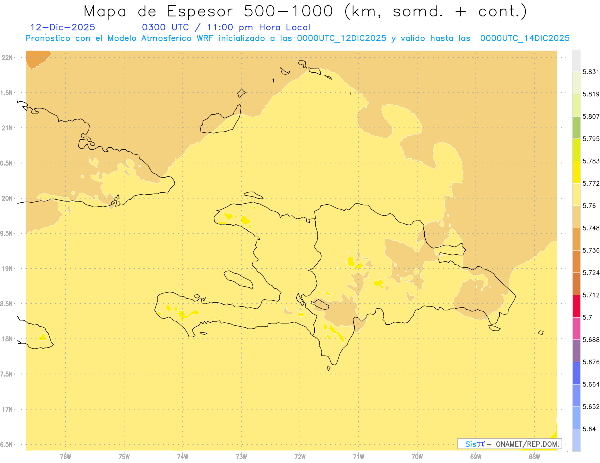Pick the bright yellow segment between 5.772 and 5.783
Image resolution: width=600 pixels, height=463 pixels.
[x=576, y=172]
